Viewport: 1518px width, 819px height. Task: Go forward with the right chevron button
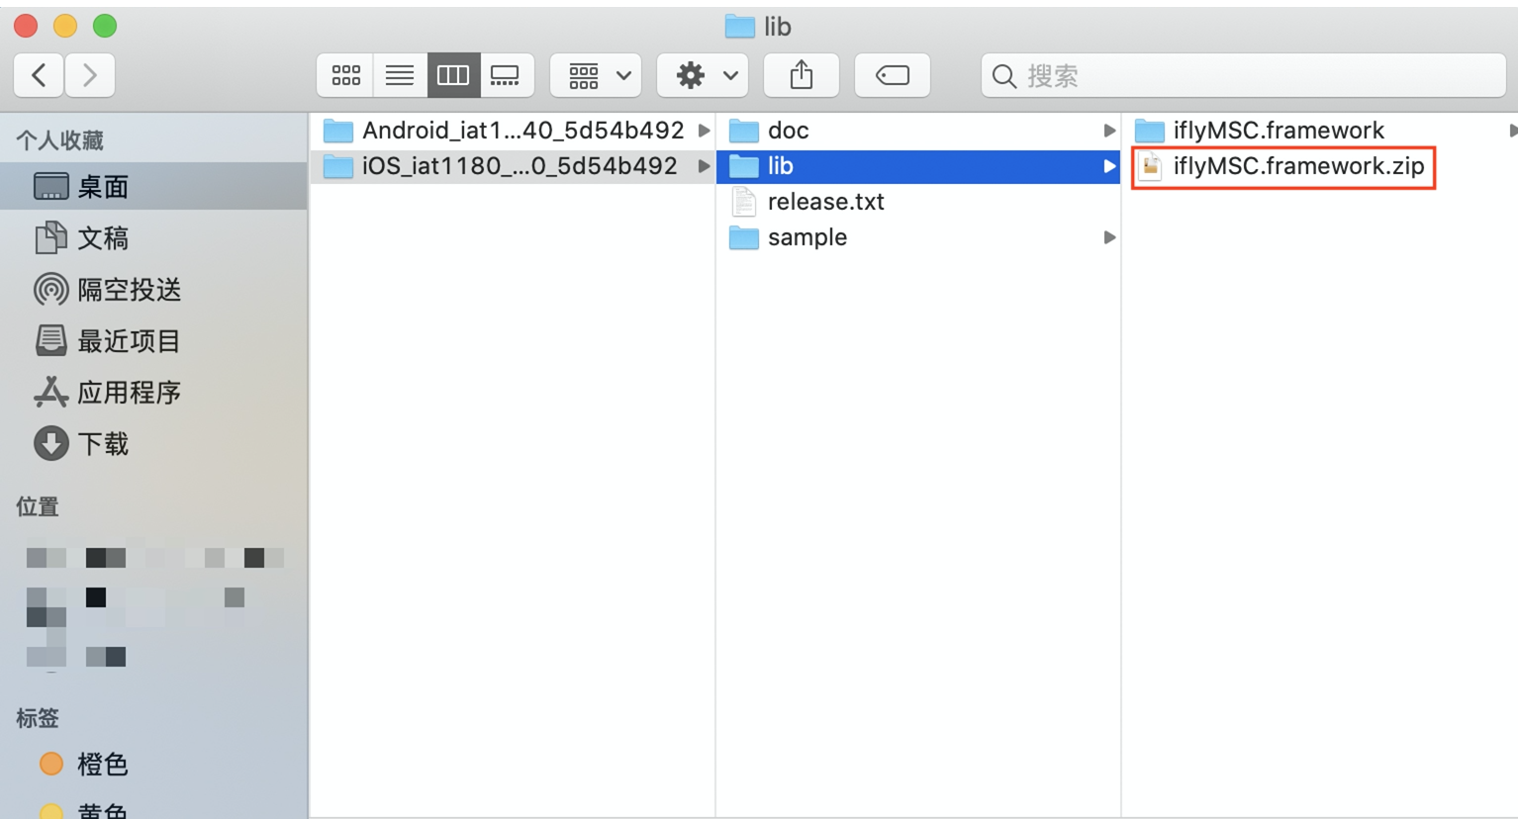tap(90, 75)
